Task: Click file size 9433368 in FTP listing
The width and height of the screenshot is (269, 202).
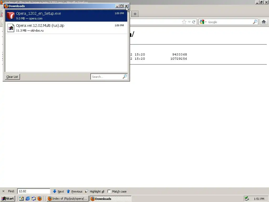Action: point(180,54)
